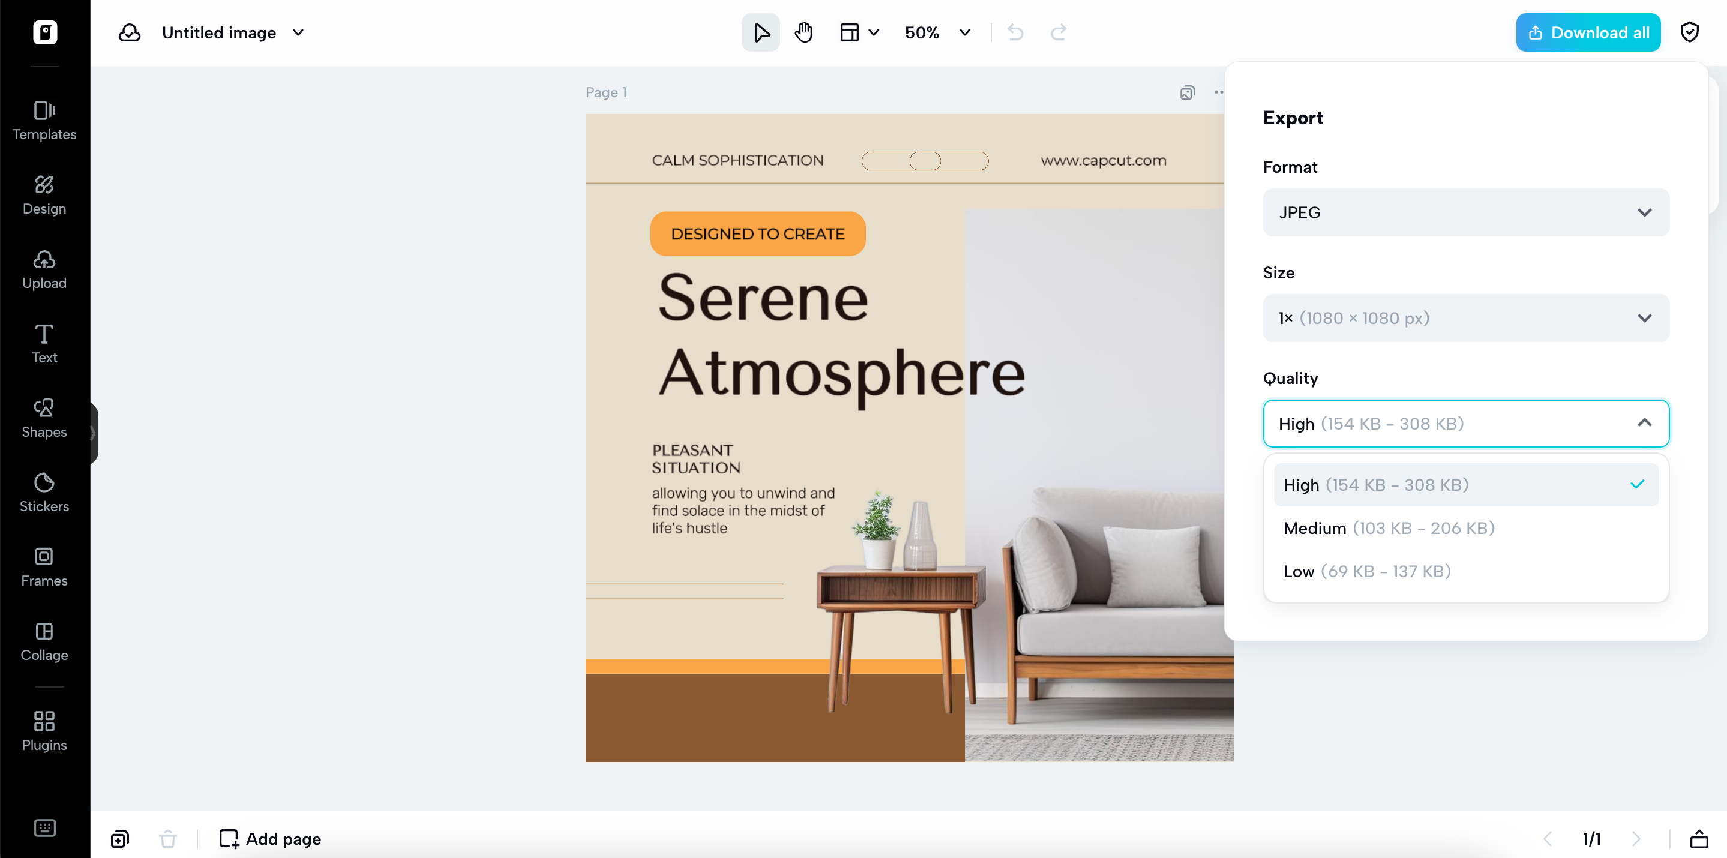Open the Shapes panel
1727x858 pixels.
click(x=44, y=418)
